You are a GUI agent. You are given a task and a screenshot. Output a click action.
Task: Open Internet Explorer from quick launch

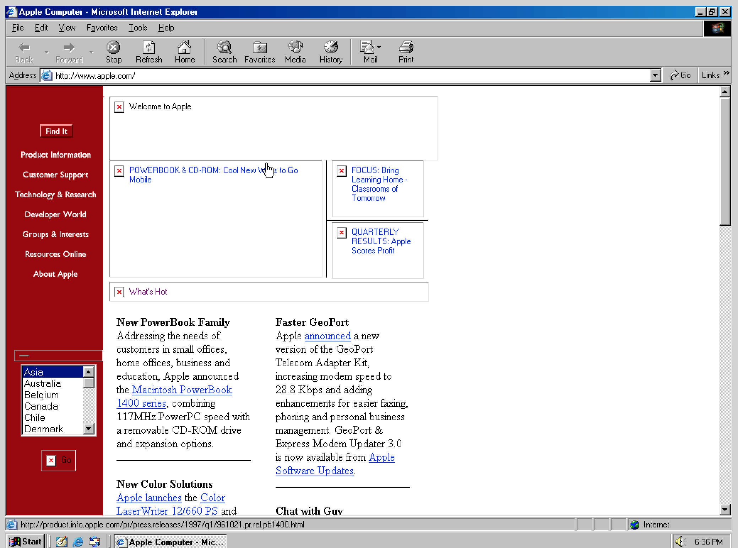(78, 542)
